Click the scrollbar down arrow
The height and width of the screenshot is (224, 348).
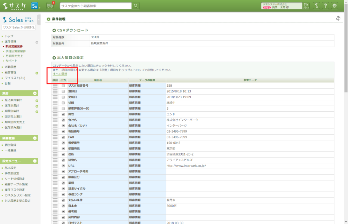click(x=346, y=222)
